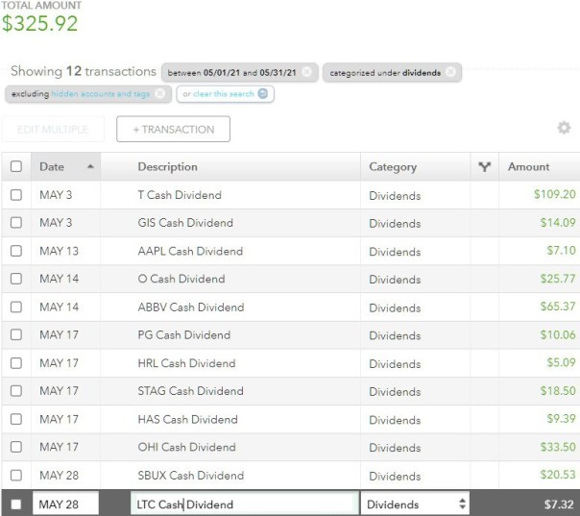
Task: Click the clear this search icon
Action: point(263,94)
